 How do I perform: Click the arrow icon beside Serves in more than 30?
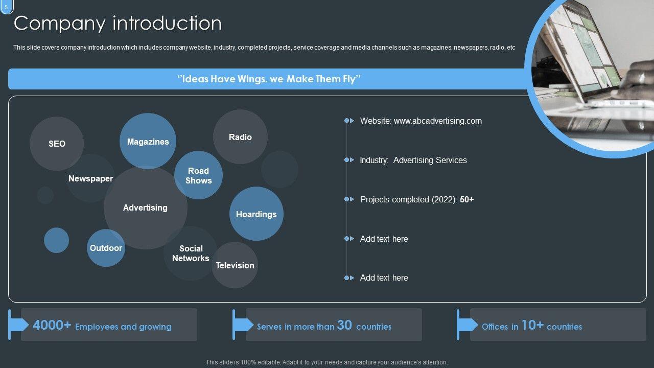[x=243, y=325]
